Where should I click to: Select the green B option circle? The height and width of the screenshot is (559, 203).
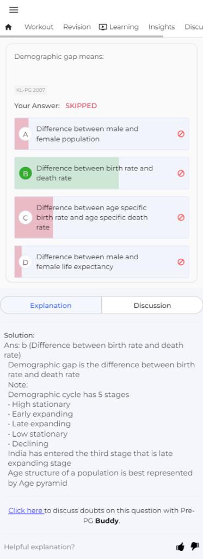point(25,174)
